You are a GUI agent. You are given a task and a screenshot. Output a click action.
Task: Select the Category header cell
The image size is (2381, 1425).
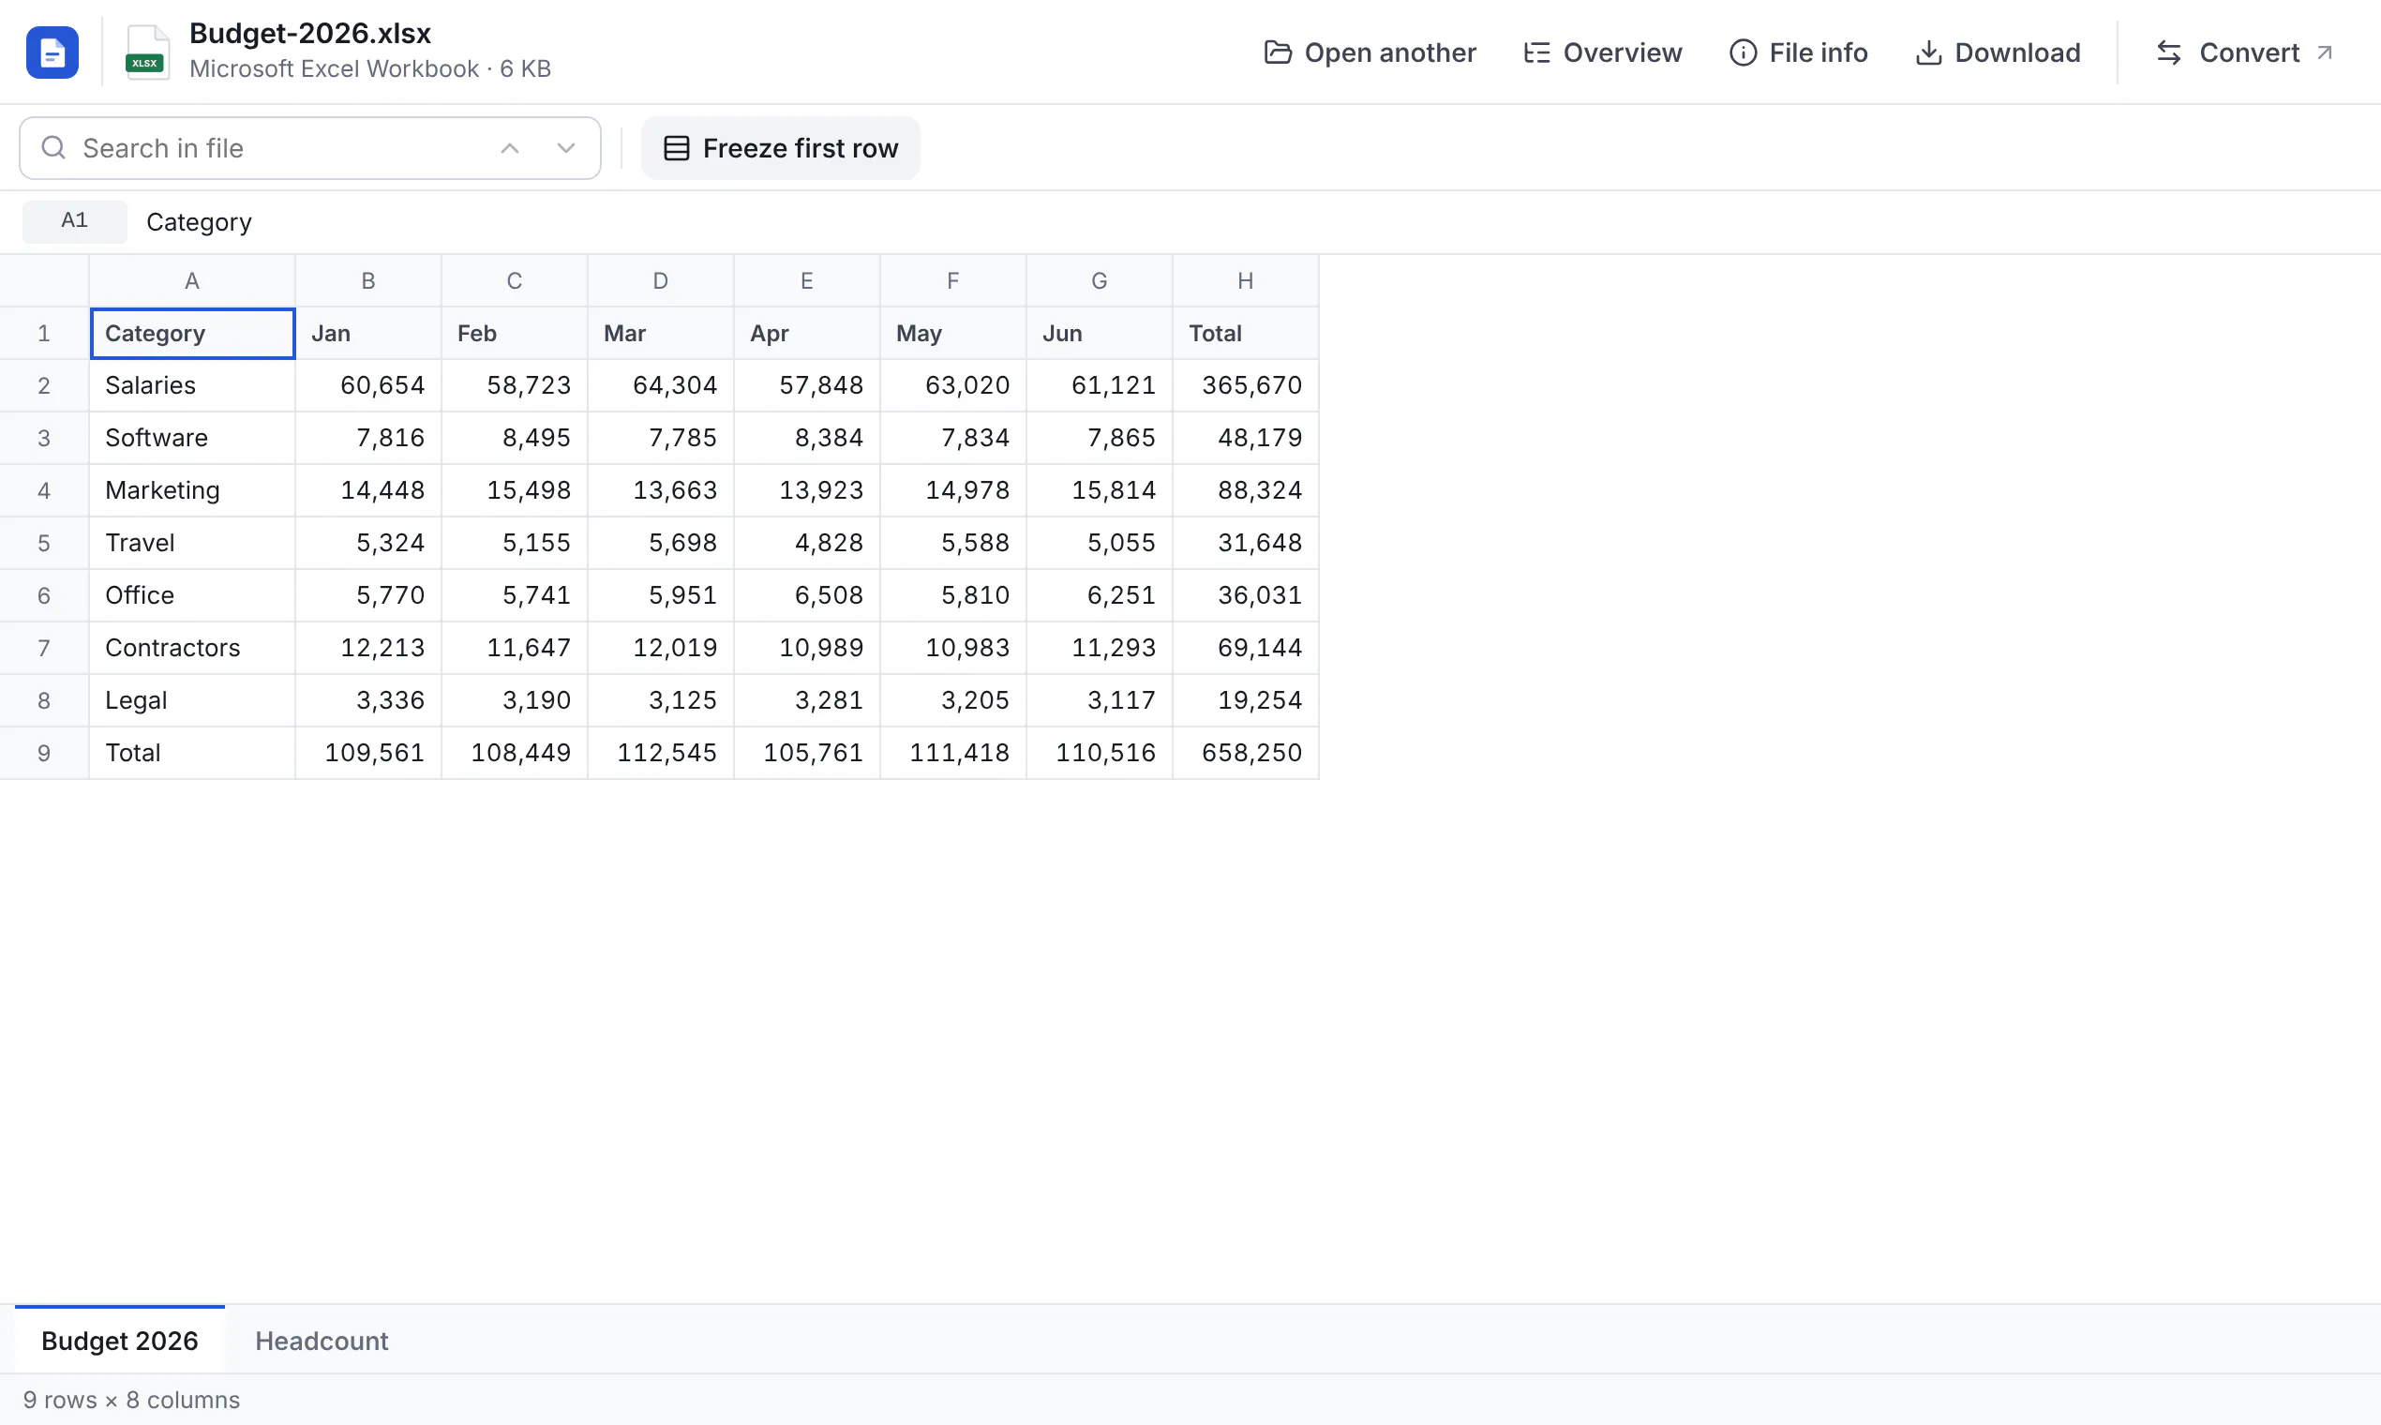(x=192, y=333)
